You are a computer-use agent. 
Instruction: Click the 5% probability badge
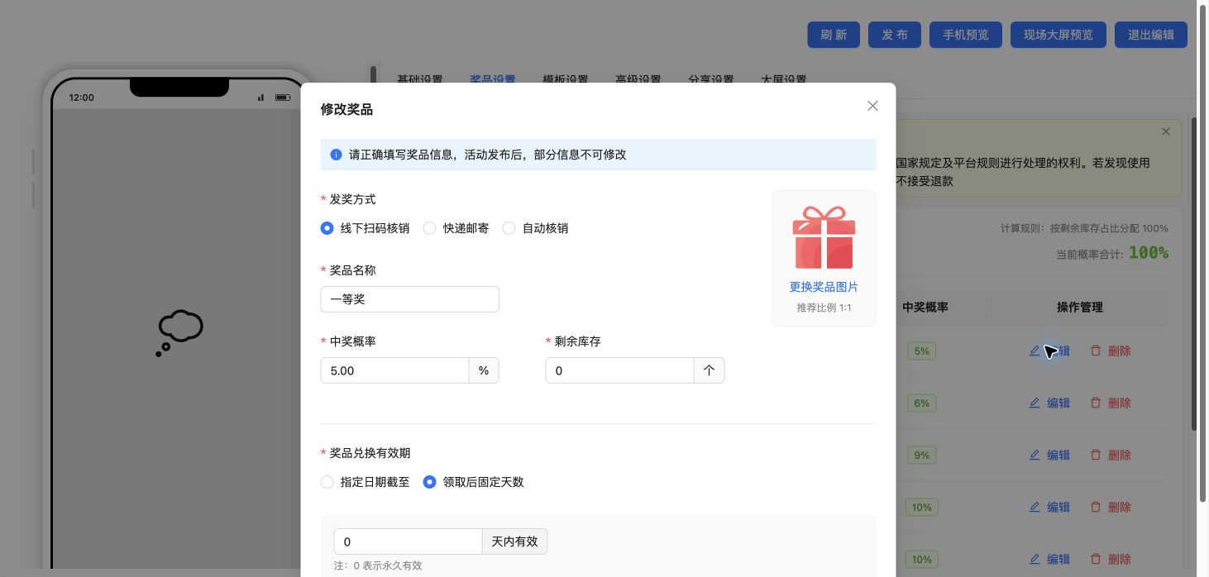922,350
